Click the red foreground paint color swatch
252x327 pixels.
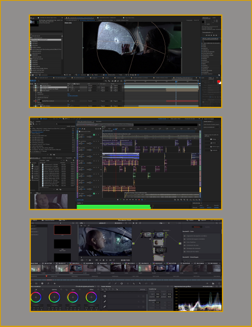(218, 81)
